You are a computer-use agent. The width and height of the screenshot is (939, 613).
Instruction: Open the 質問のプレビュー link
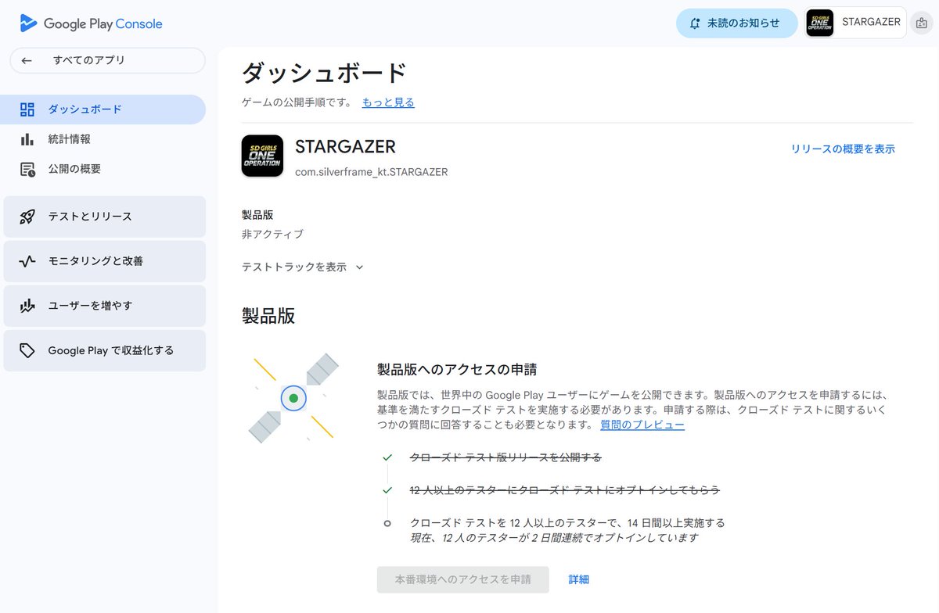(x=642, y=425)
